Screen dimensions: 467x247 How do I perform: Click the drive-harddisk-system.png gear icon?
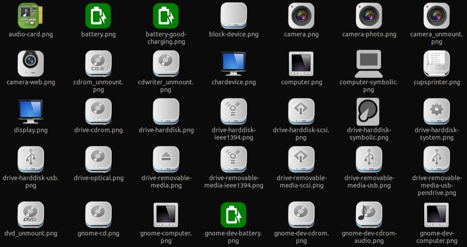point(436,112)
